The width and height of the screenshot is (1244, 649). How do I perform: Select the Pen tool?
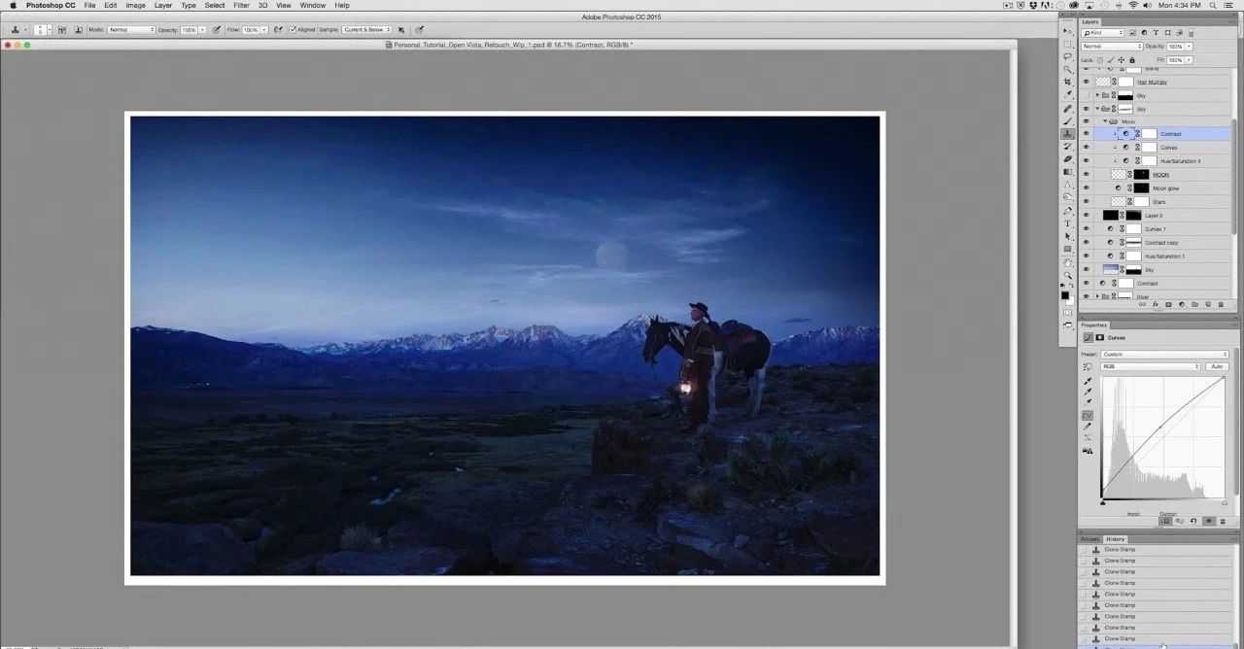(x=1068, y=211)
